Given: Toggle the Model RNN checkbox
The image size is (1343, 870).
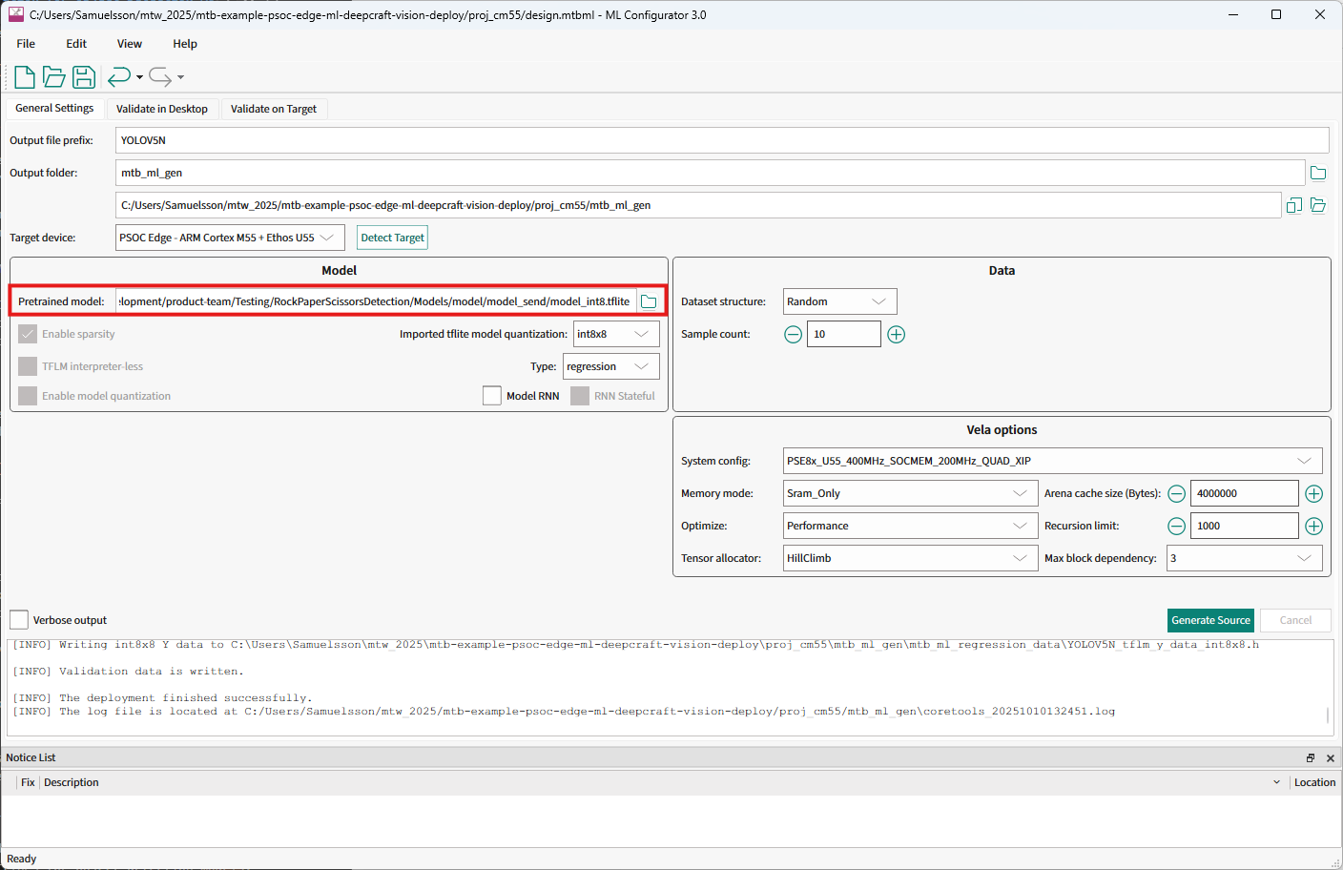Looking at the screenshot, I should [x=492, y=396].
